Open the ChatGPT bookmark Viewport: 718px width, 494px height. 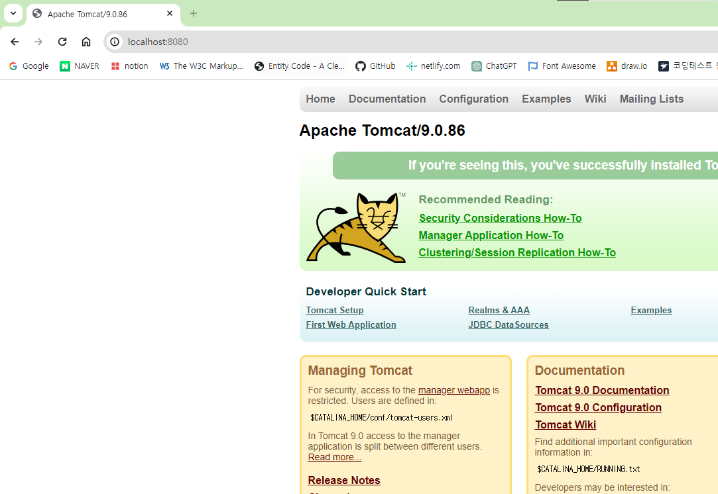(x=494, y=66)
